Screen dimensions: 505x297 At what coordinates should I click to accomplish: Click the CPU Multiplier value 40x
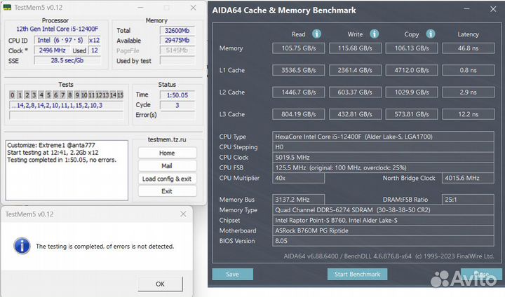point(299,178)
